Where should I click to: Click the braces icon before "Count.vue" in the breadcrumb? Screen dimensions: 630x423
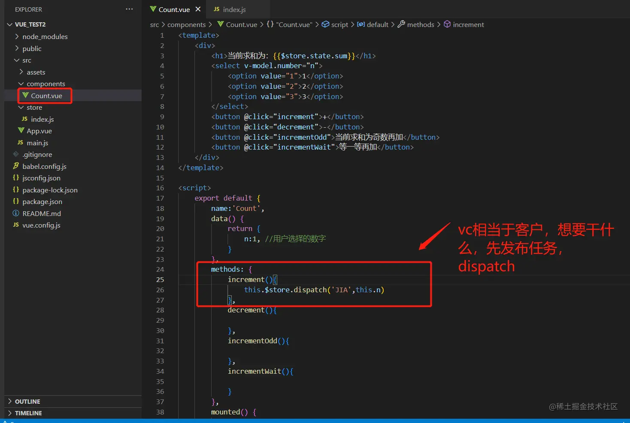click(270, 24)
